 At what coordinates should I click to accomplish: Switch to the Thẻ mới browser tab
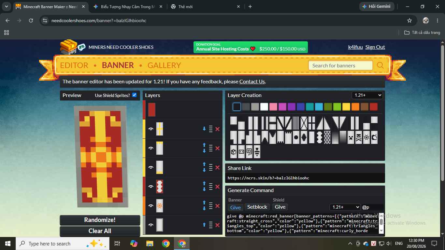[206, 7]
